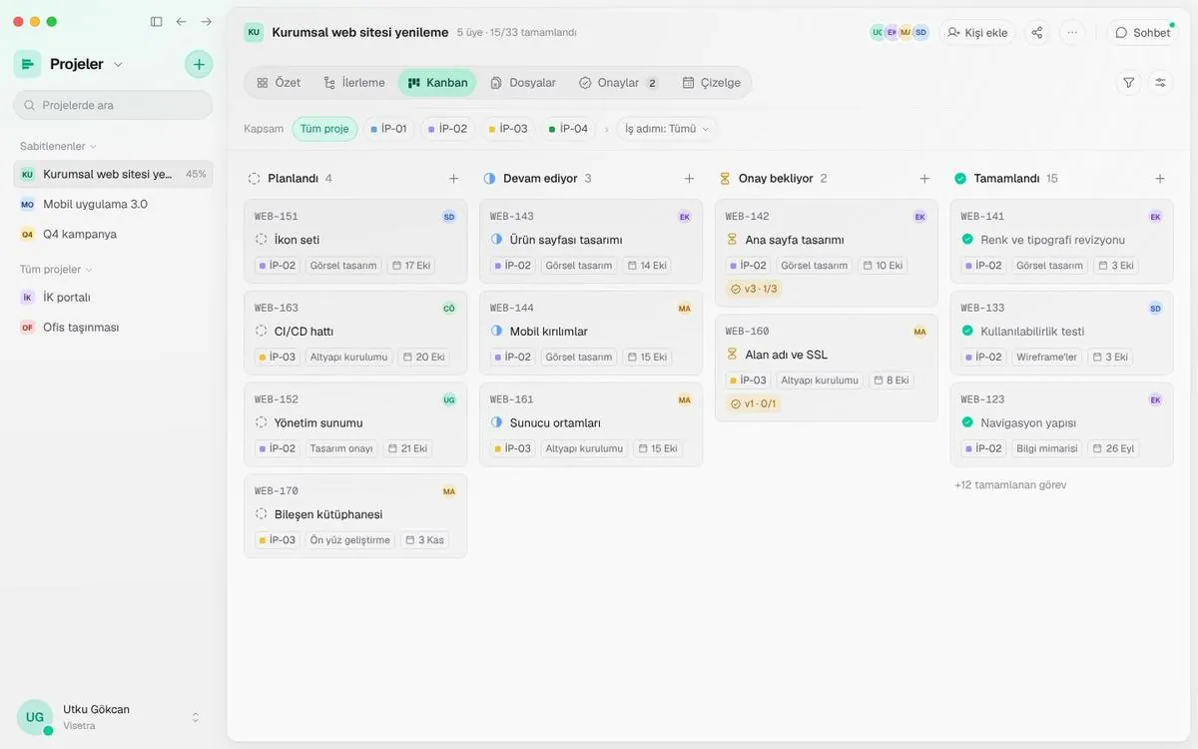Open Sohbet chat button

coord(1143,32)
